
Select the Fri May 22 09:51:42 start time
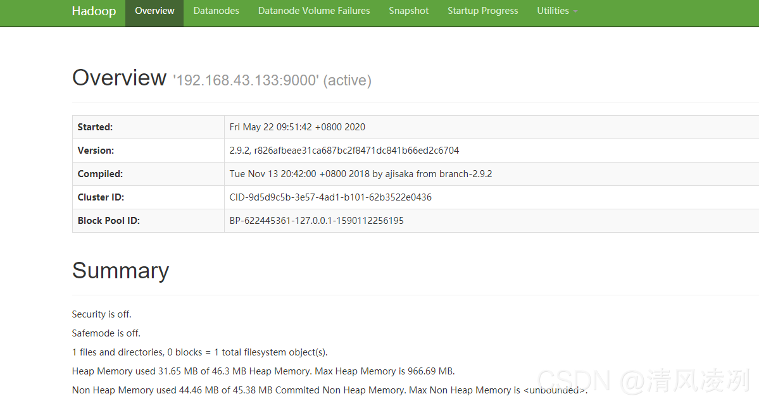tap(298, 127)
